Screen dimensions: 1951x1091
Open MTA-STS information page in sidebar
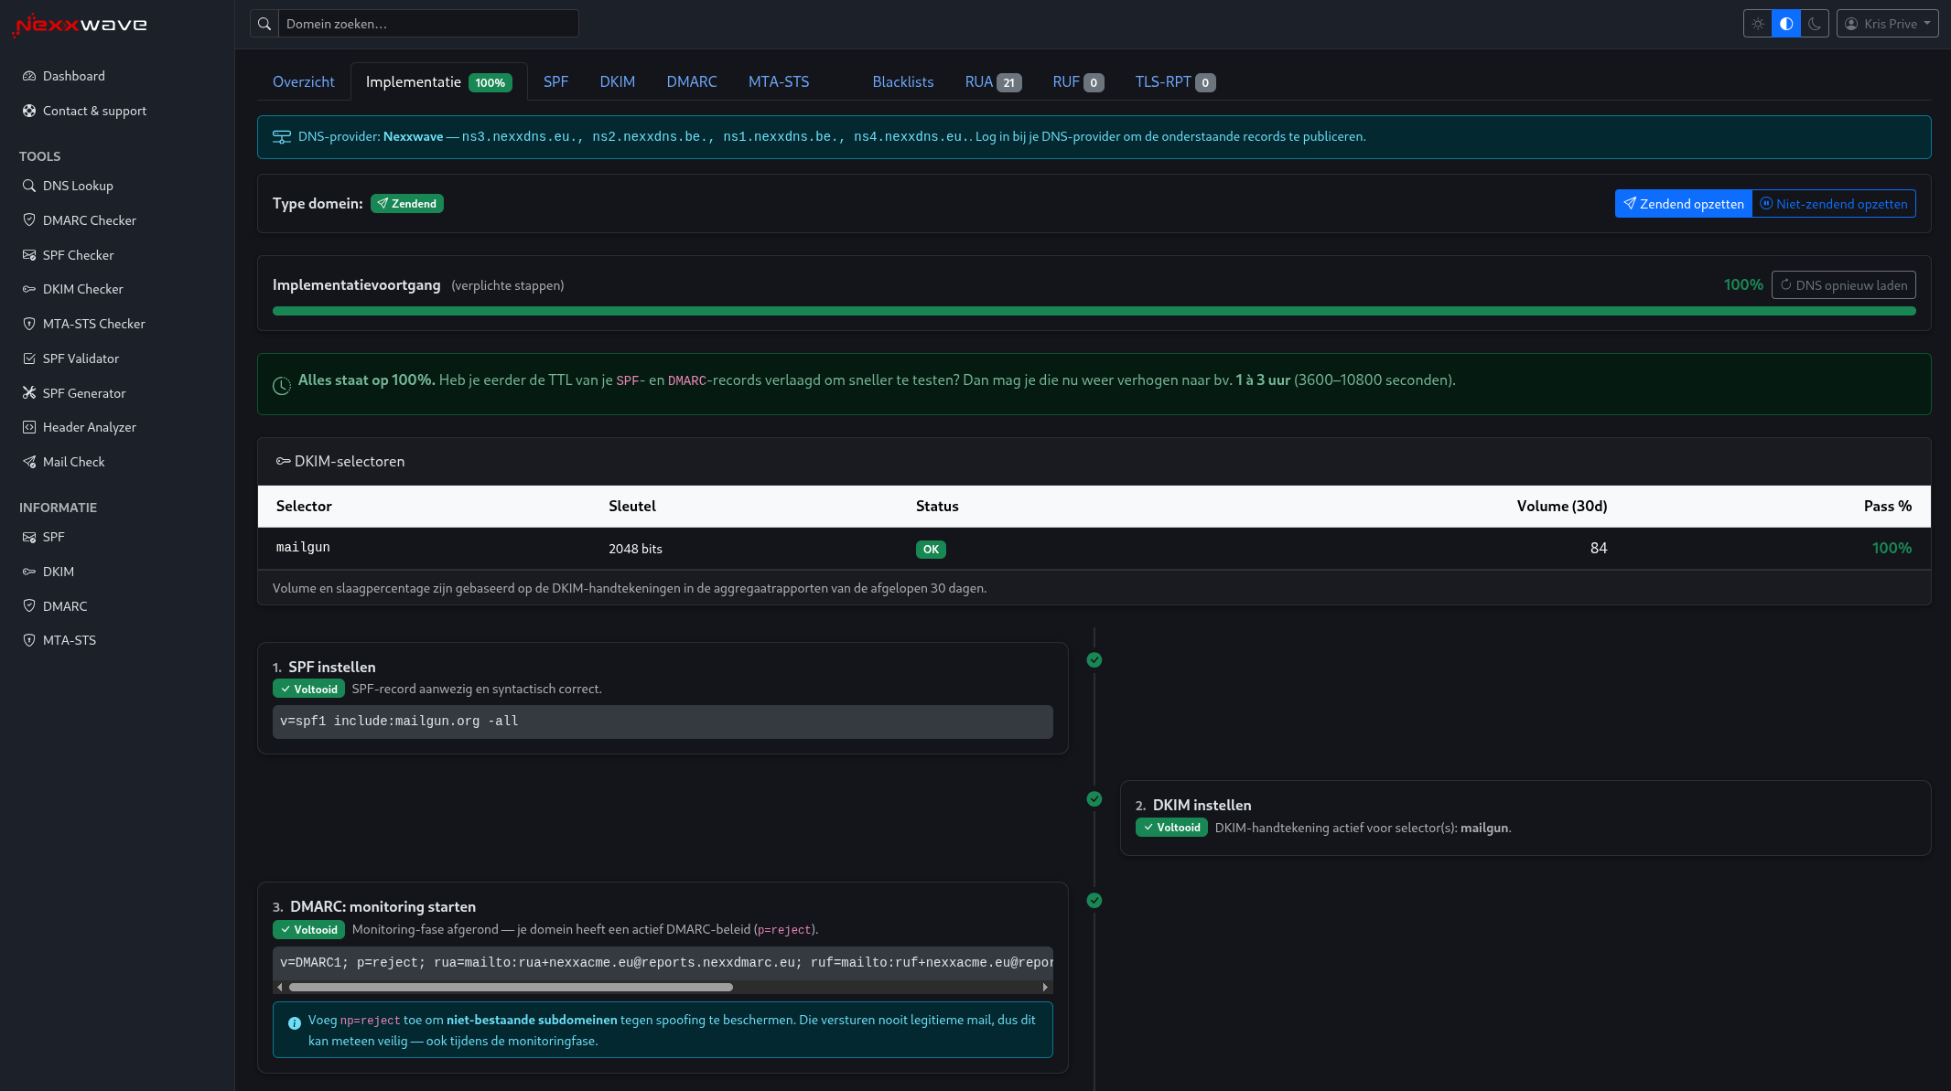(69, 640)
